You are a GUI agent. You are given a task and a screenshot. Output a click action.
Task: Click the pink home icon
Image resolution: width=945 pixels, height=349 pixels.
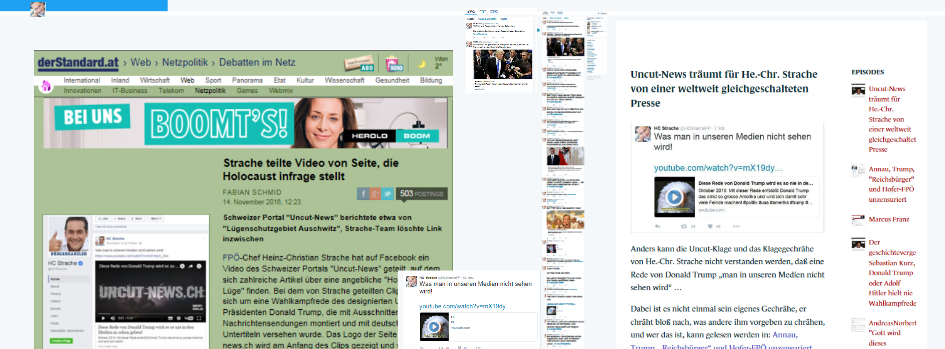(46, 86)
